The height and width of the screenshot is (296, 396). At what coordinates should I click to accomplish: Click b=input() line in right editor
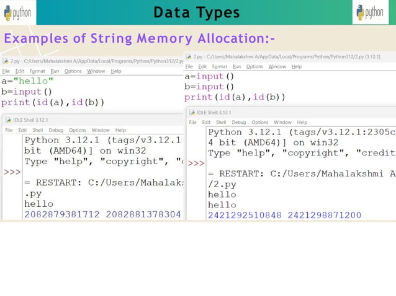209,87
